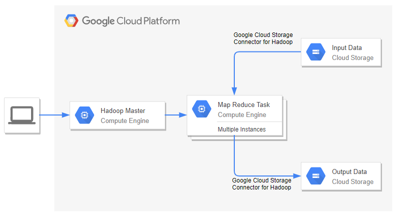Click the 'Input Data' label
Screen dimensions: 399x214
click(346, 48)
